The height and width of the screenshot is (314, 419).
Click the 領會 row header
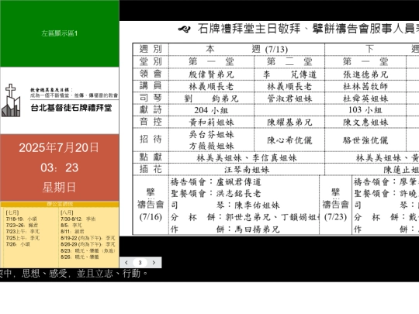(x=151, y=74)
